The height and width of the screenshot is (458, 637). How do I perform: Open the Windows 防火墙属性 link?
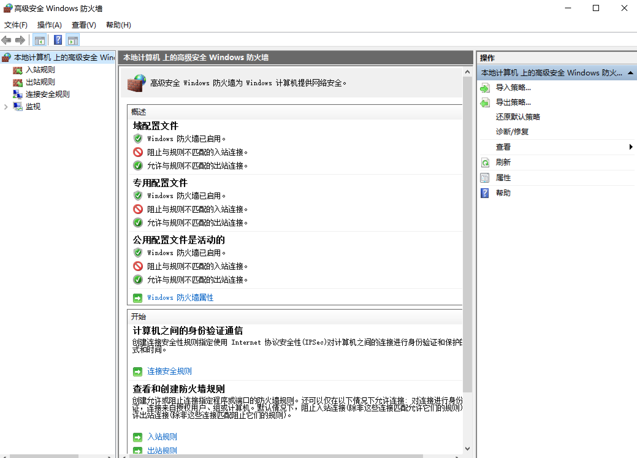(180, 298)
